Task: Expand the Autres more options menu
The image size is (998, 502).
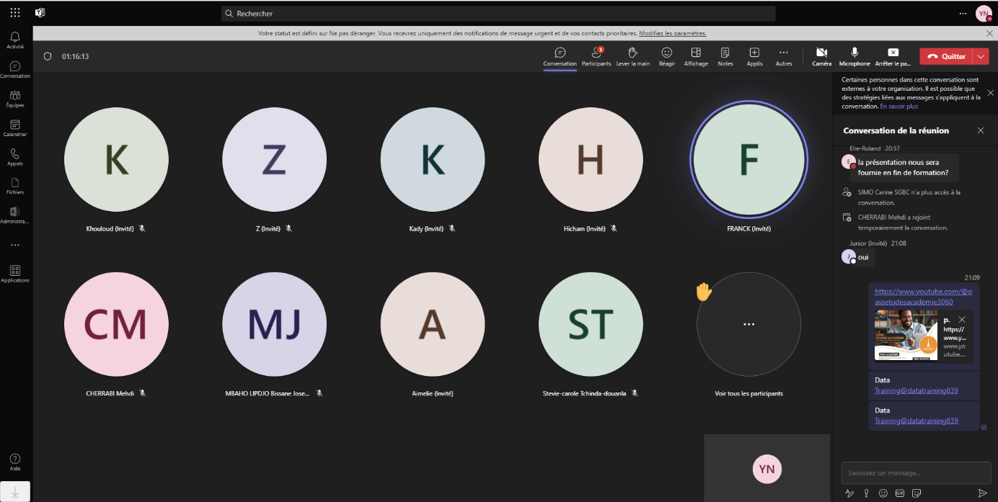Action: [x=783, y=56]
